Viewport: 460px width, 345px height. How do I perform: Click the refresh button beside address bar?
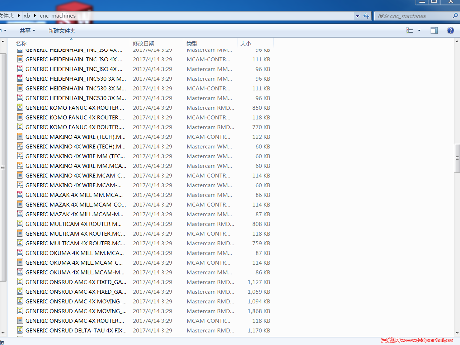[x=366, y=16]
